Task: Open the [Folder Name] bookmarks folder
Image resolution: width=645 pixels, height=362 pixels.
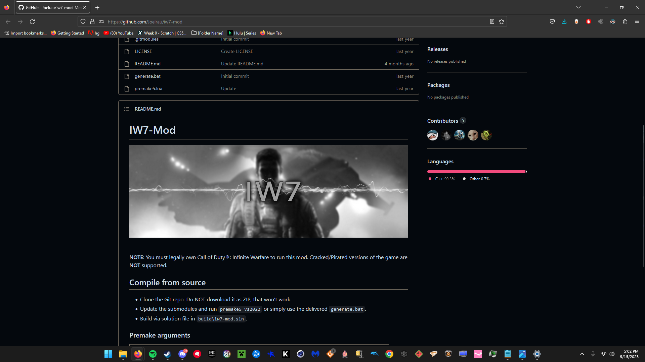Action: [207, 33]
